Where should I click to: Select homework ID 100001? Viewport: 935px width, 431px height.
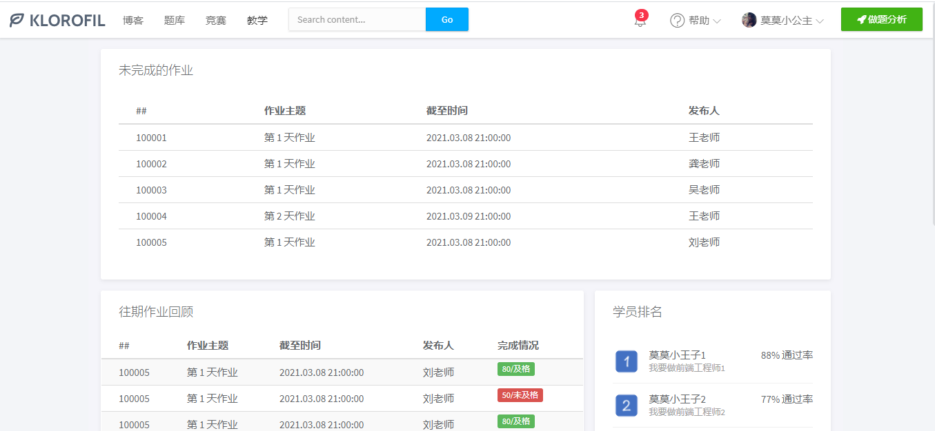point(151,138)
